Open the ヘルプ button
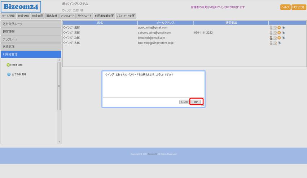This screenshot has height=178, width=307. (285, 7)
